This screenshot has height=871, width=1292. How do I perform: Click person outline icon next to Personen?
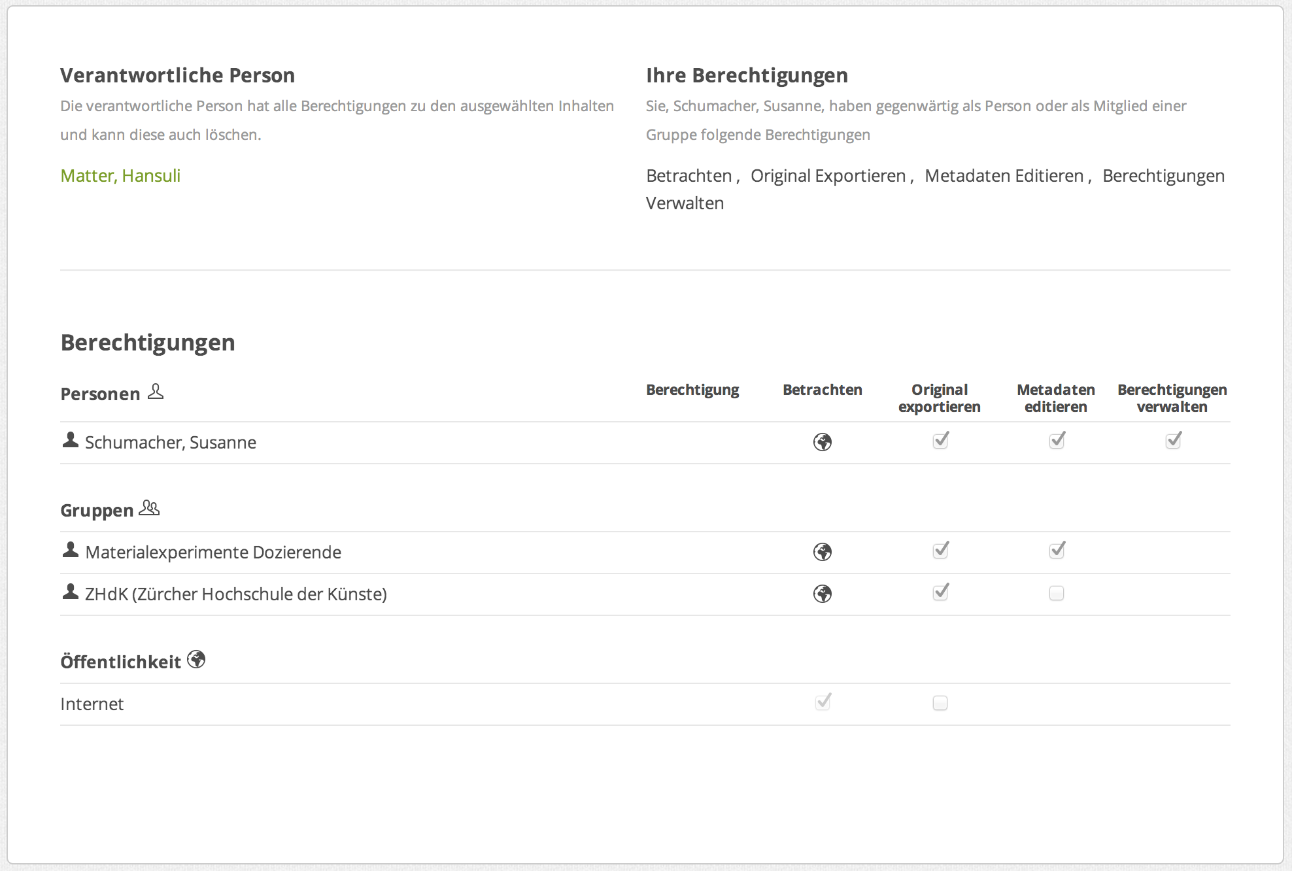pyautogui.click(x=156, y=392)
